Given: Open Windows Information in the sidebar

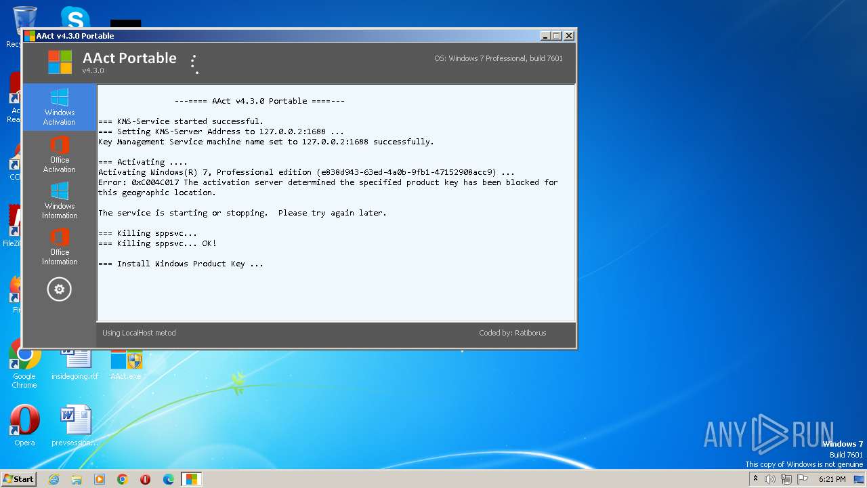Looking at the screenshot, I should [x=60, y=201].
